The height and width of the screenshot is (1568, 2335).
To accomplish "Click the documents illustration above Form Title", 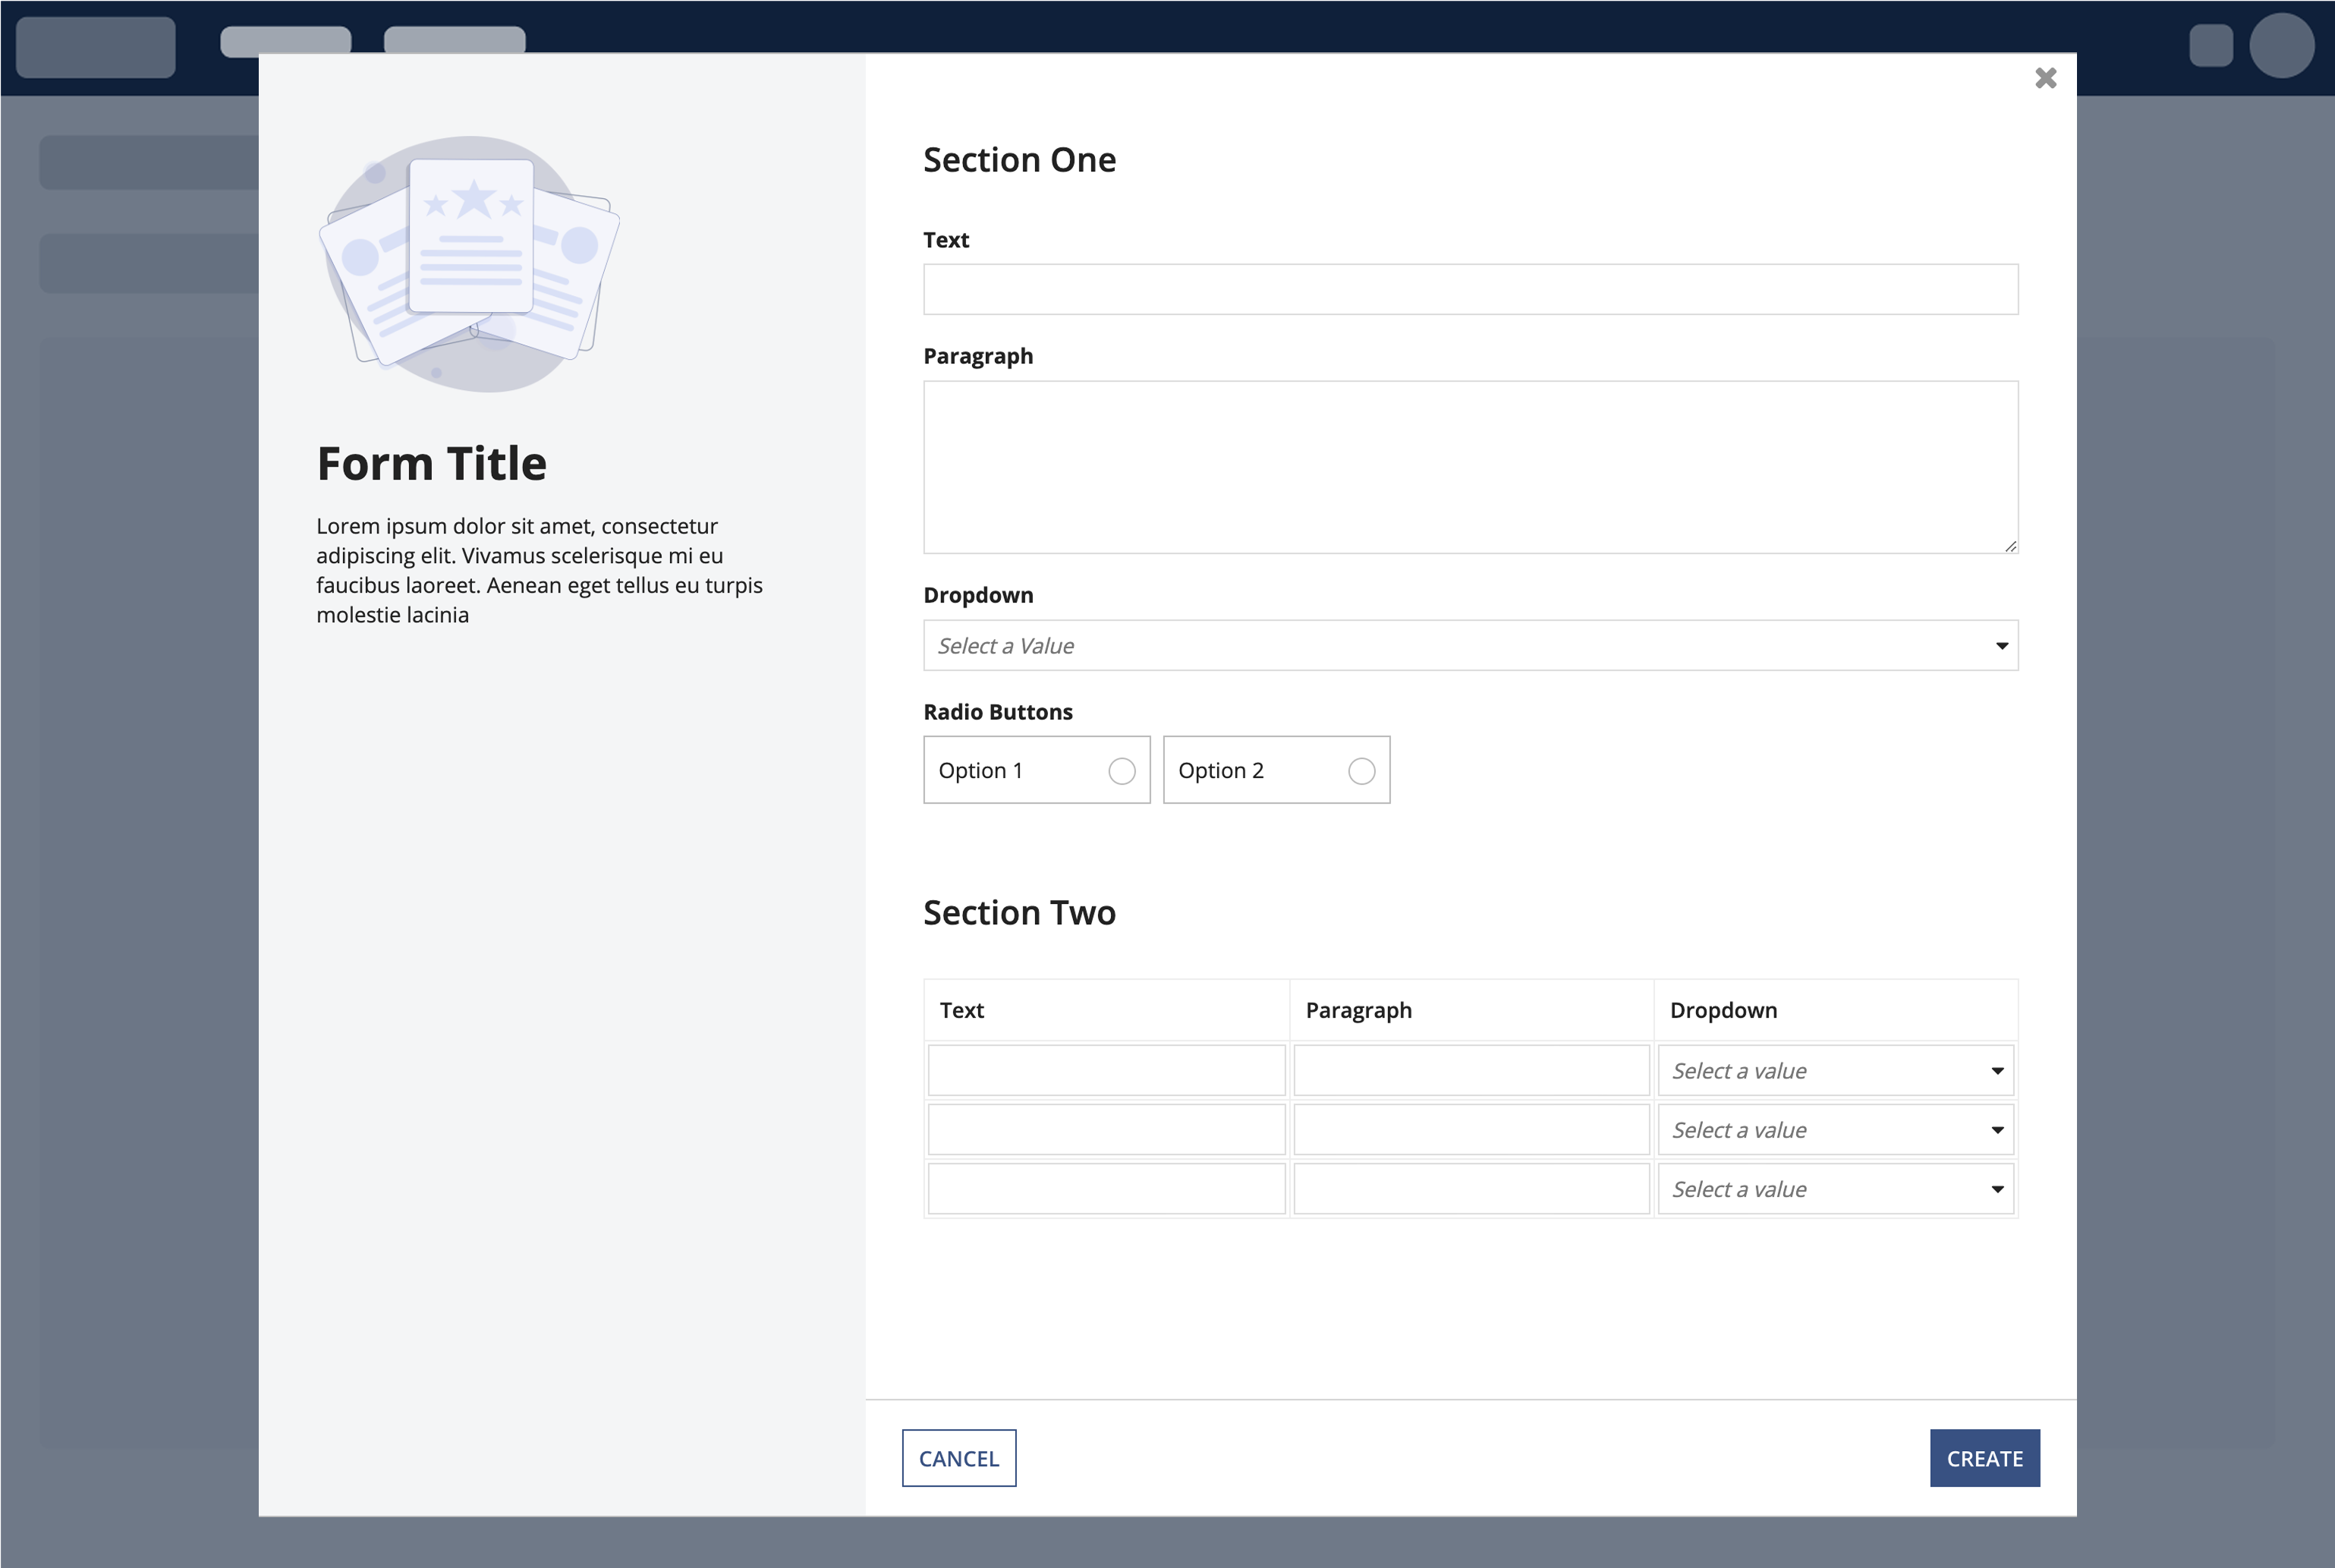I will [469, 264].
